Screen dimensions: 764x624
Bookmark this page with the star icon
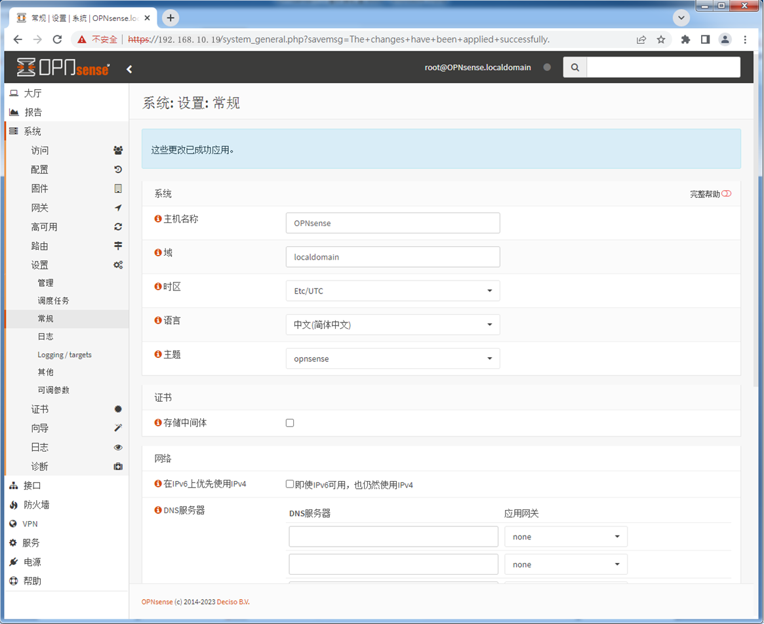[x=660, y=39]
